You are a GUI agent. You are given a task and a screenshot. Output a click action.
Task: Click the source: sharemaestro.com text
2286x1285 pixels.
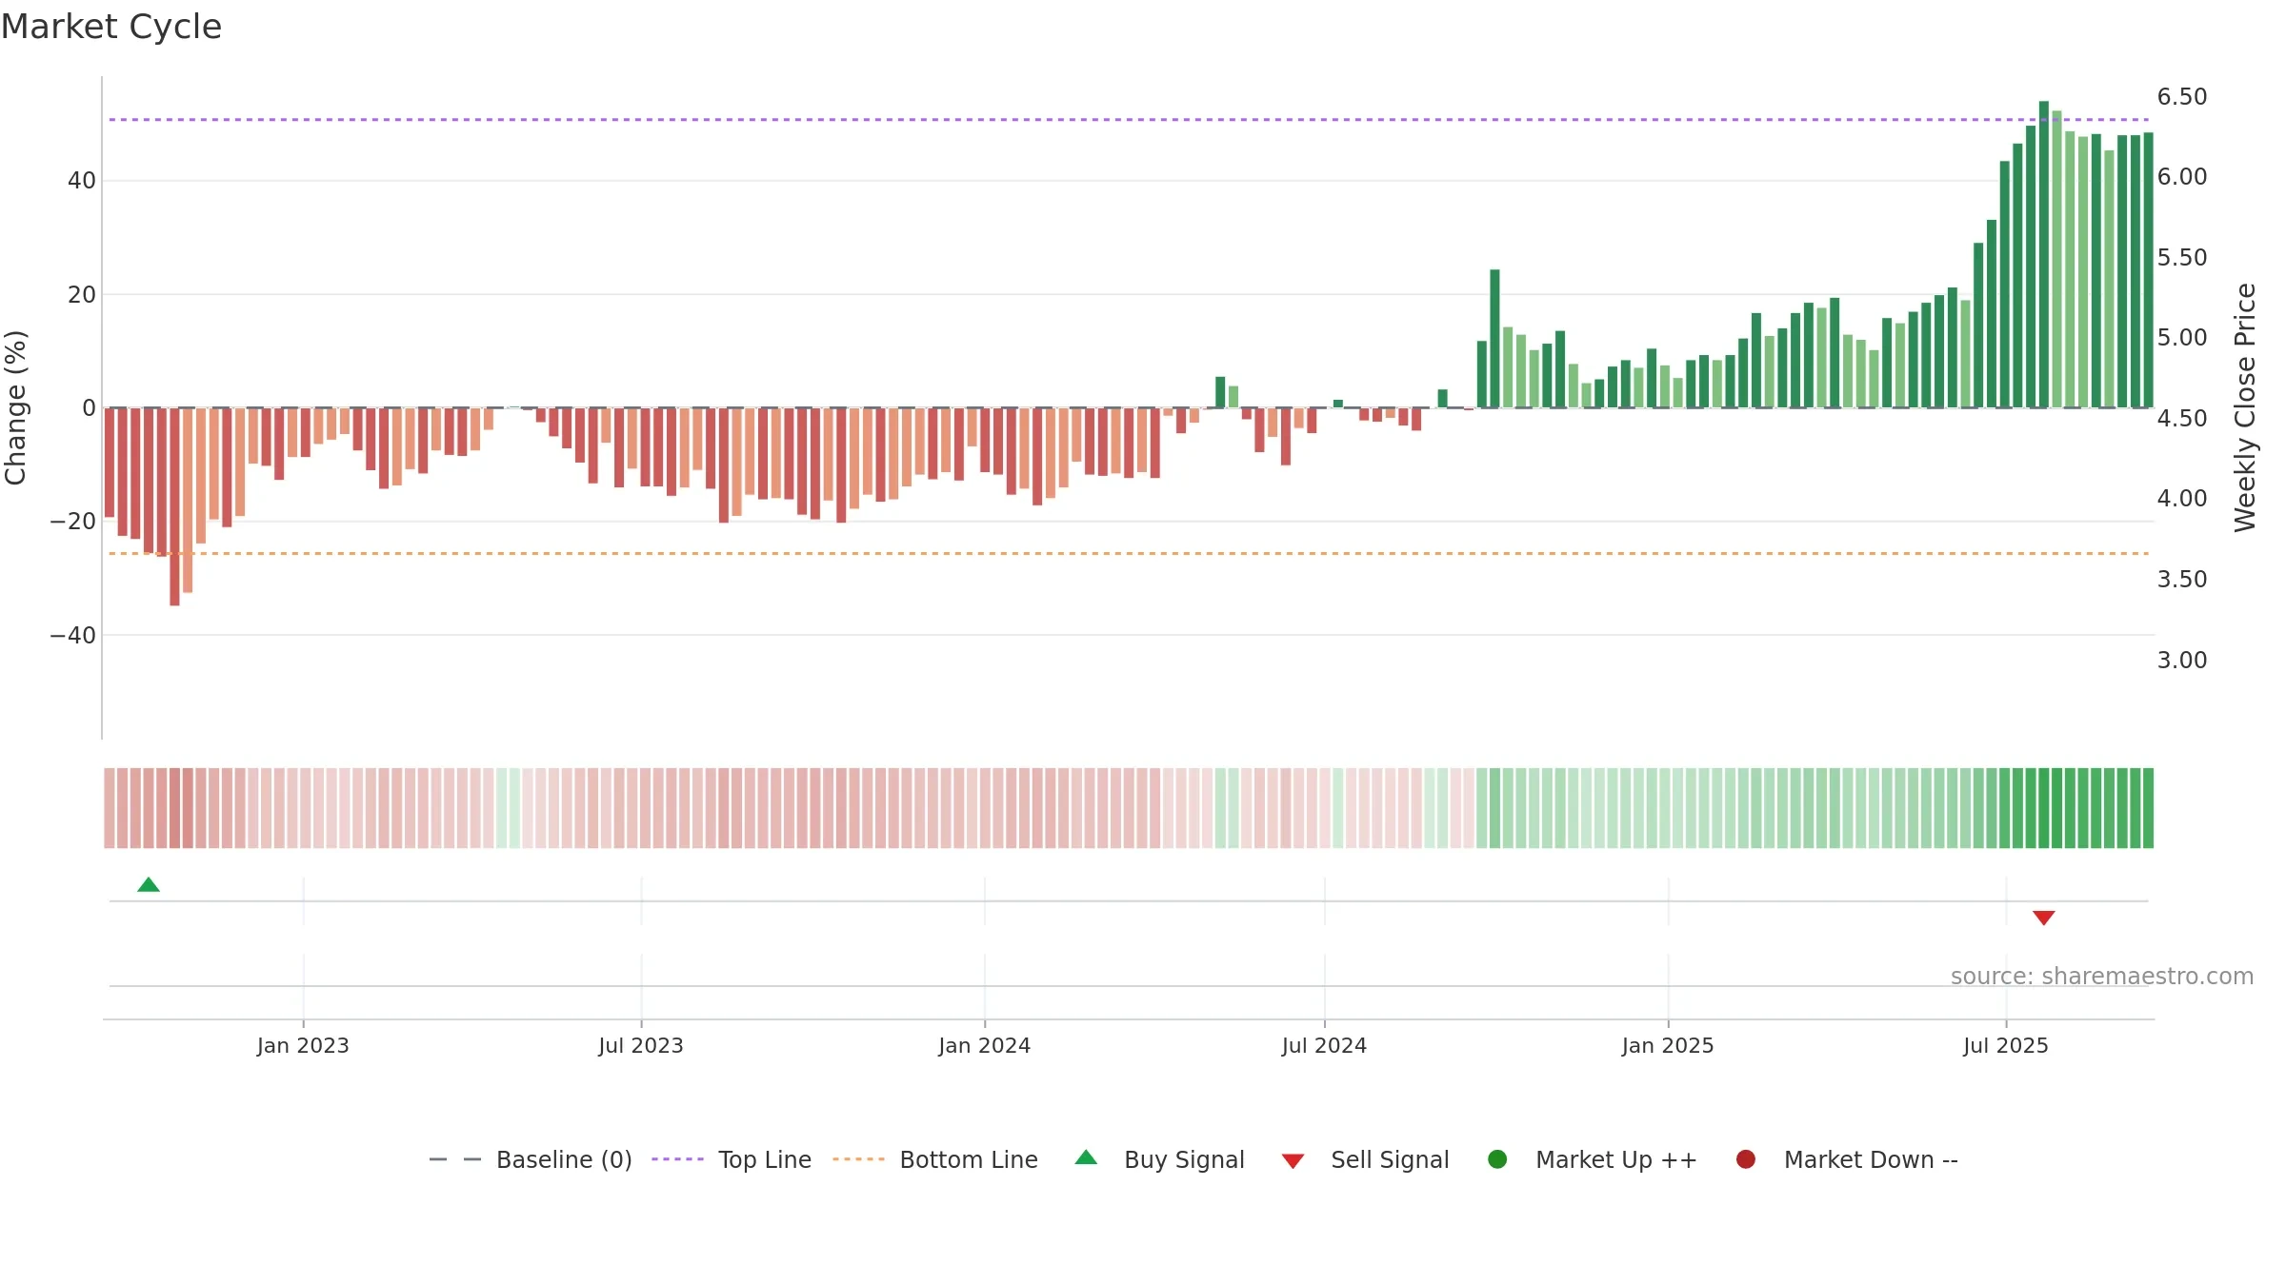[2102, 976]
